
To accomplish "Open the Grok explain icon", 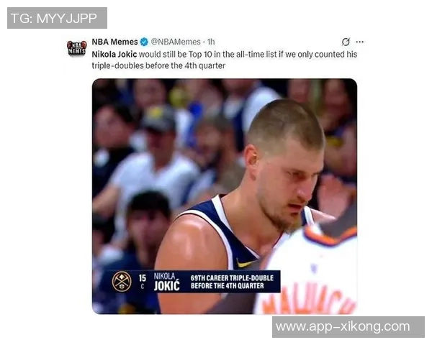I will (x=346, y=42).
